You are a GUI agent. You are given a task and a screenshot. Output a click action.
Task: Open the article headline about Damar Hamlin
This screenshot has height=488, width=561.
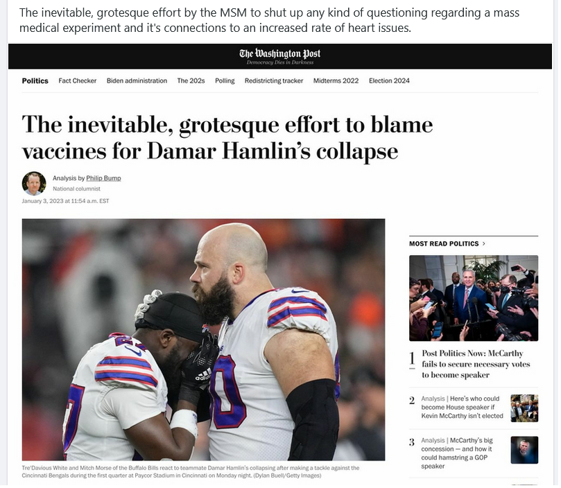[228, 138]
